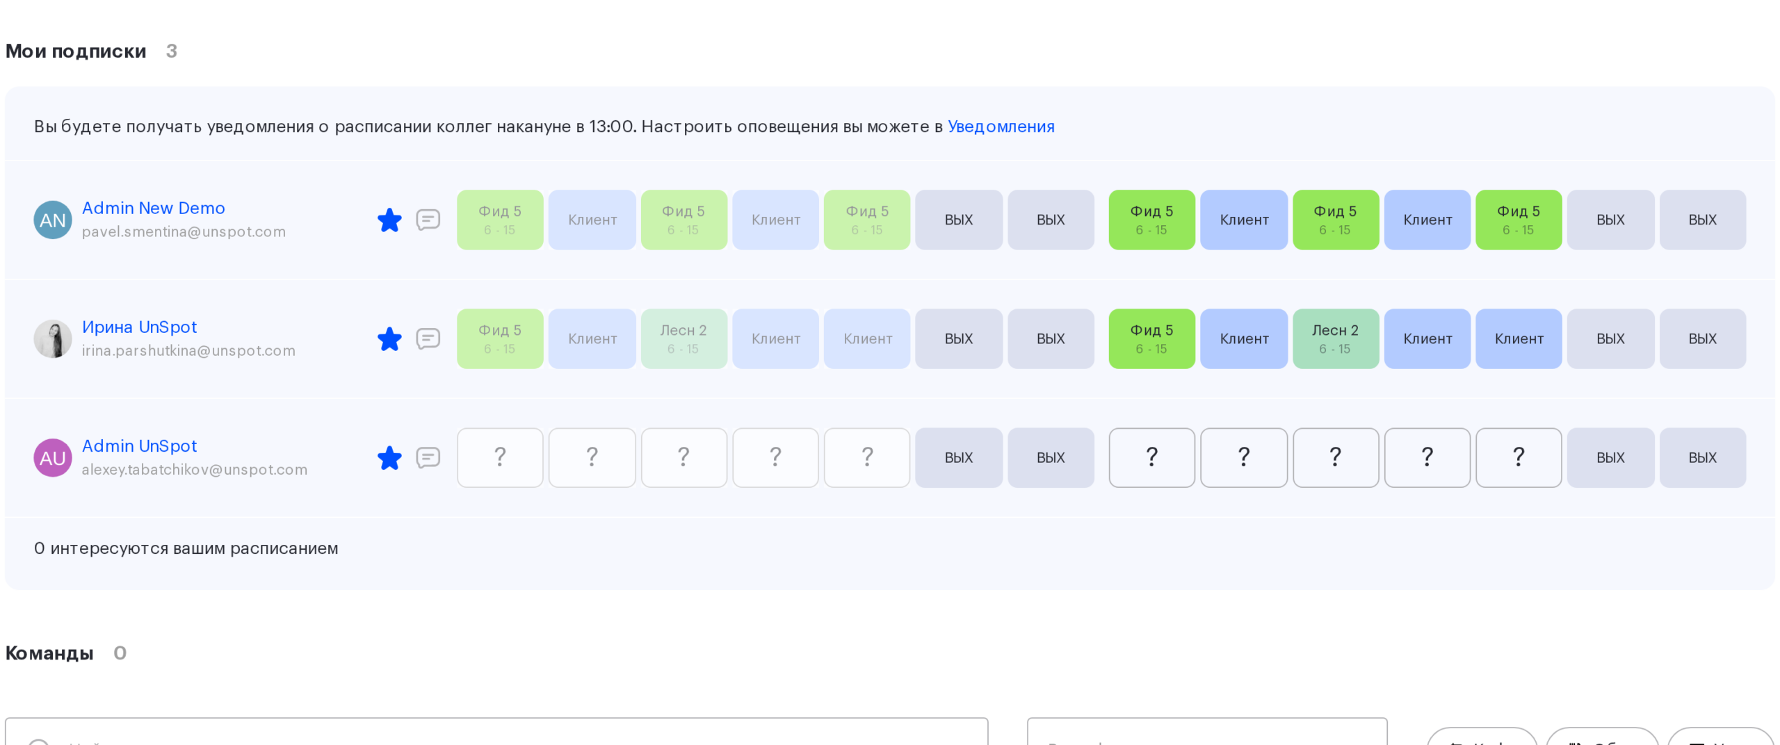Open Ирина UnSpot profile link
Image resolution: width=1780 pixels, height=745 pixels.
(x=140, y=327)
